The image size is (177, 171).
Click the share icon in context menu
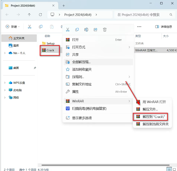pyautogui.click(x=96, y=30)
